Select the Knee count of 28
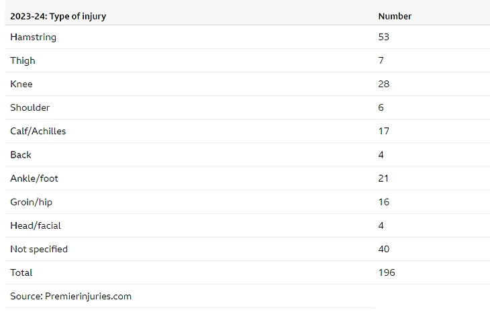Image resolution: width=490 pixels, height=312 pixels. pyautogui.click(x=383, y=84)
